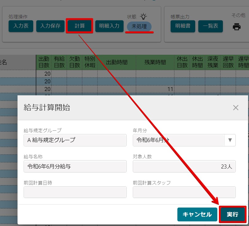249x226 pixels.
Task: Click the 休出時間 column header
Action: pos(197,62)
